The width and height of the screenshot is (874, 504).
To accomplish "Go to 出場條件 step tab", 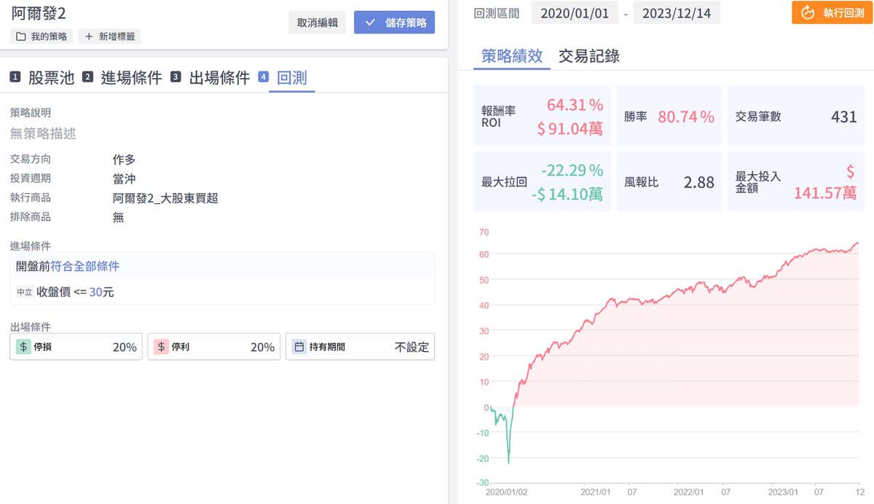I will point(219,78).
